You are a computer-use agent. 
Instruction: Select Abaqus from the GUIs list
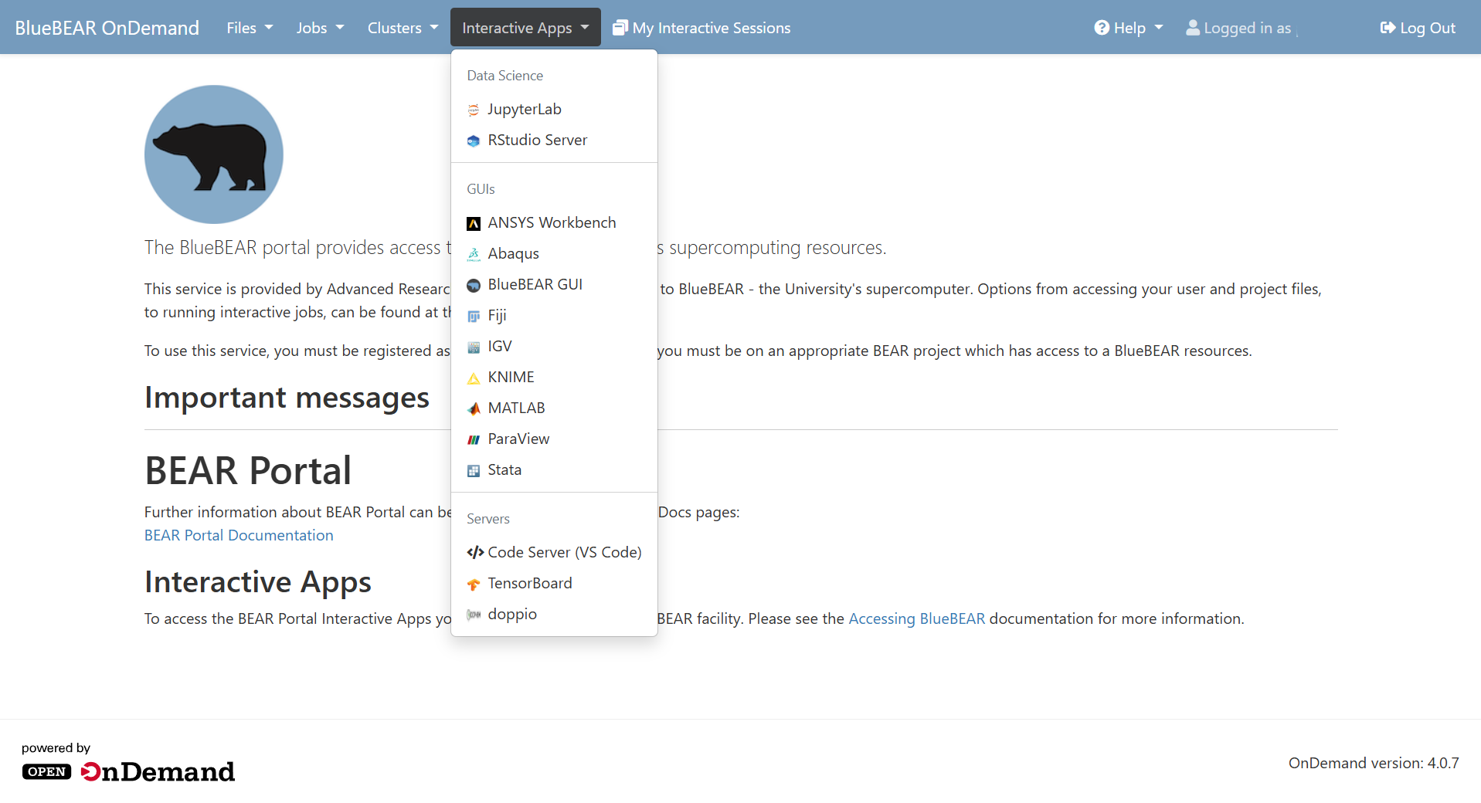pos(513,254)
